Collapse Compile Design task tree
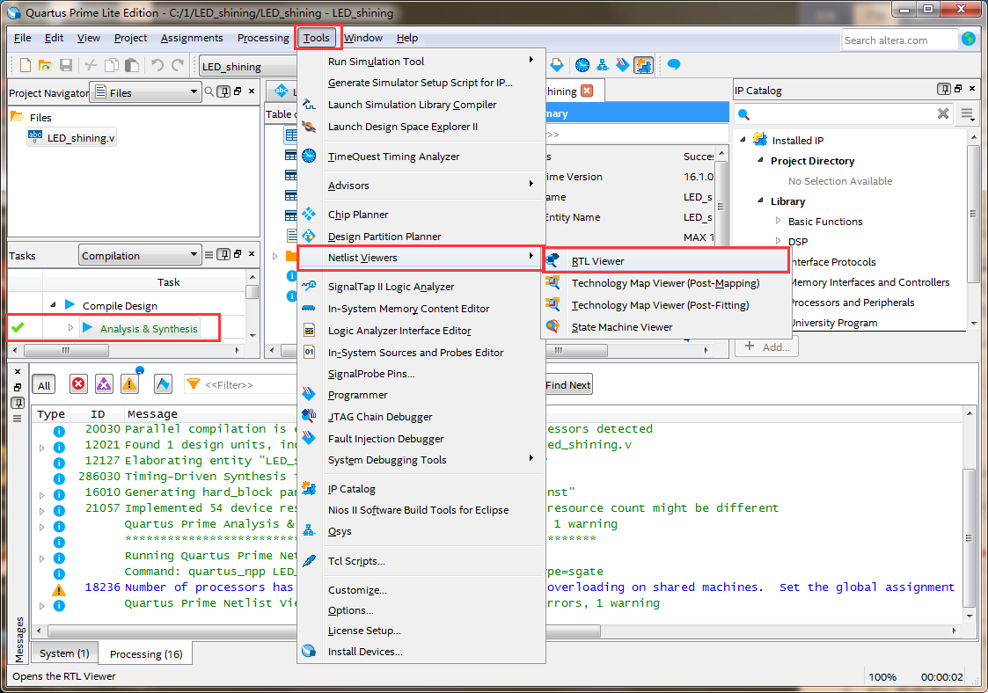 [x=54, y=305]
